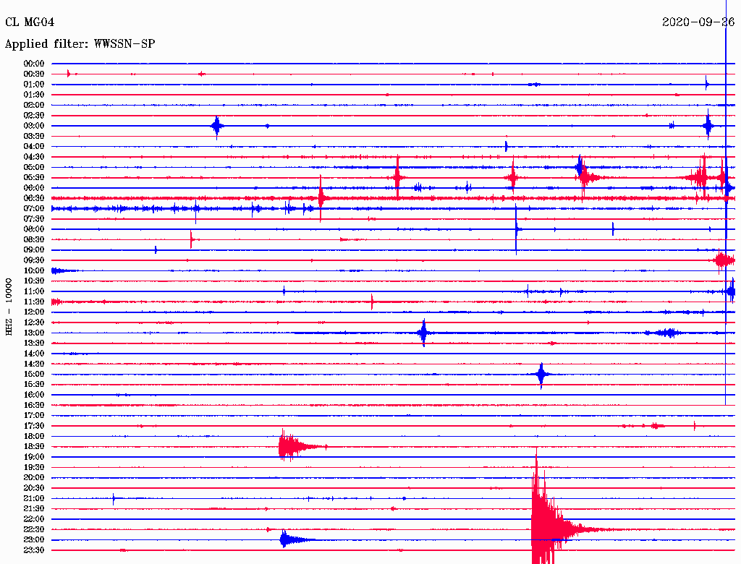Select the 20:00 time label
This screenshot has width=741, height=564.
(34, 478)
